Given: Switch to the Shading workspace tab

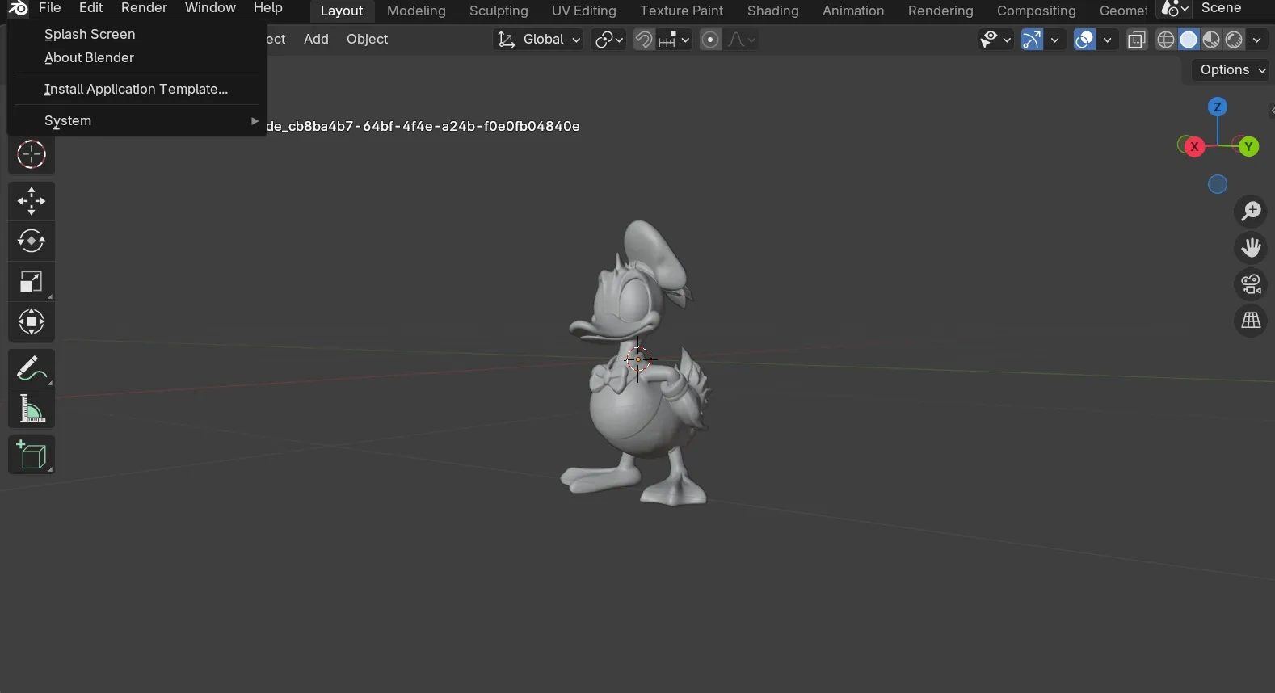Looking at the screenshot, I should [x=772, y=10].
